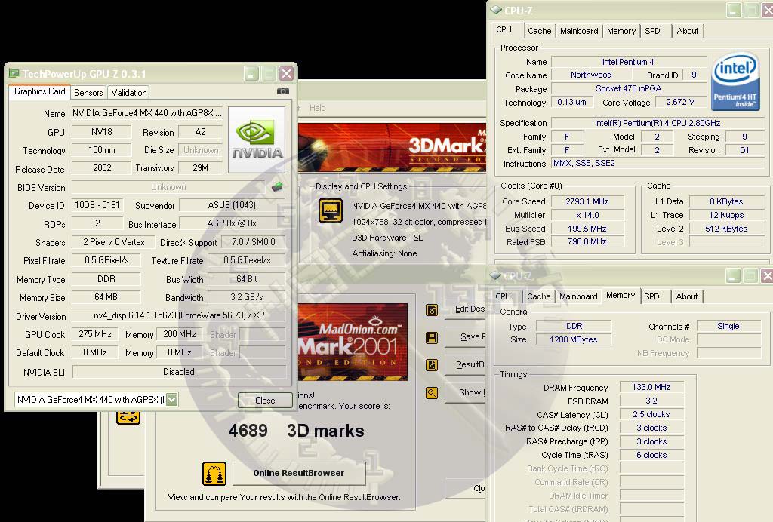Viewport: 773px width, 522px height.
Task: Click the Driver Version field in GPU-Z
Action: (179, 315)
